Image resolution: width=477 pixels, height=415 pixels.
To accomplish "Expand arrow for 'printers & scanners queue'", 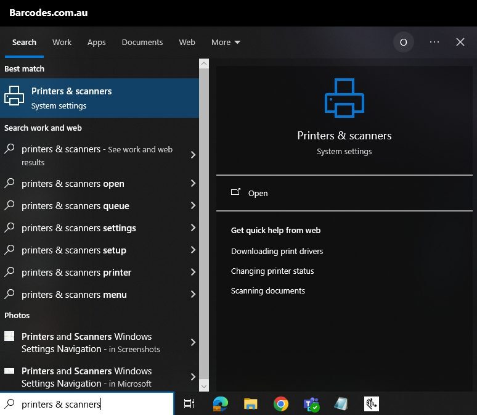I will tap(193, 205).
